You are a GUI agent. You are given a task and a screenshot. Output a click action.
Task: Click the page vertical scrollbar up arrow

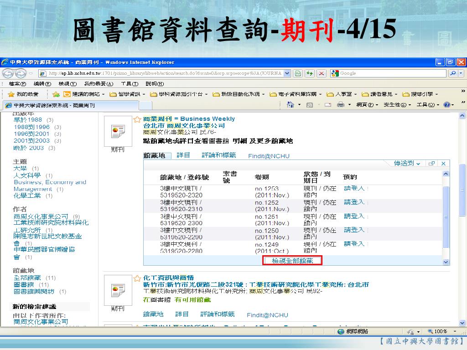pyautogui.click(x=462, y=116)
